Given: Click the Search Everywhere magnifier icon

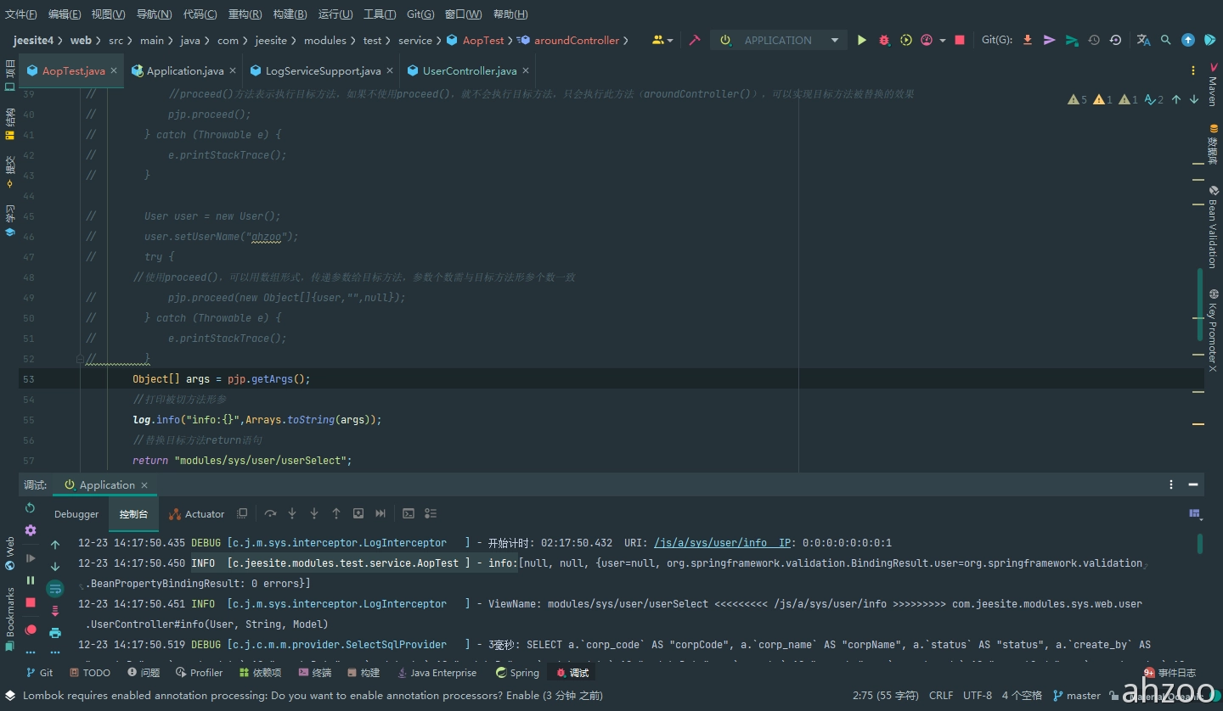Looking at the screenshot, I should tap(1166, 40).
